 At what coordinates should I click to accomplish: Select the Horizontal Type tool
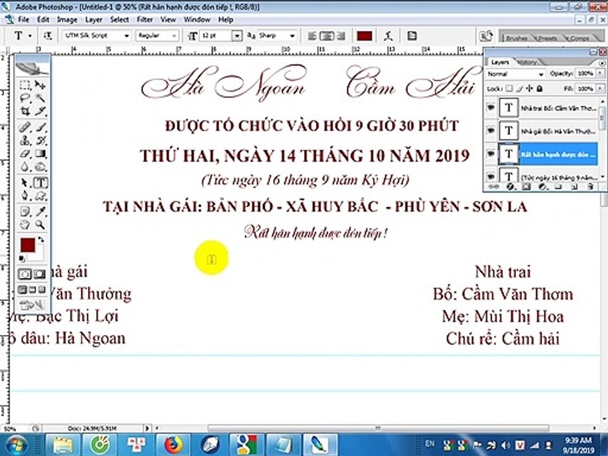click(41, 182)
